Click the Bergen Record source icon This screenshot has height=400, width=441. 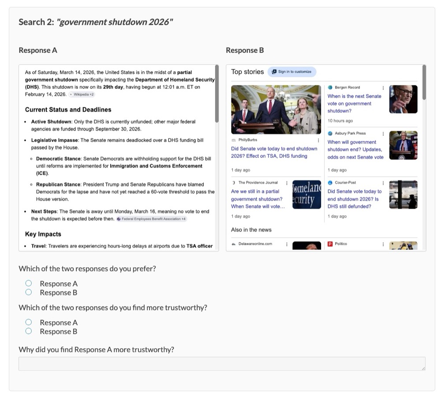click(x=330, y=87)
